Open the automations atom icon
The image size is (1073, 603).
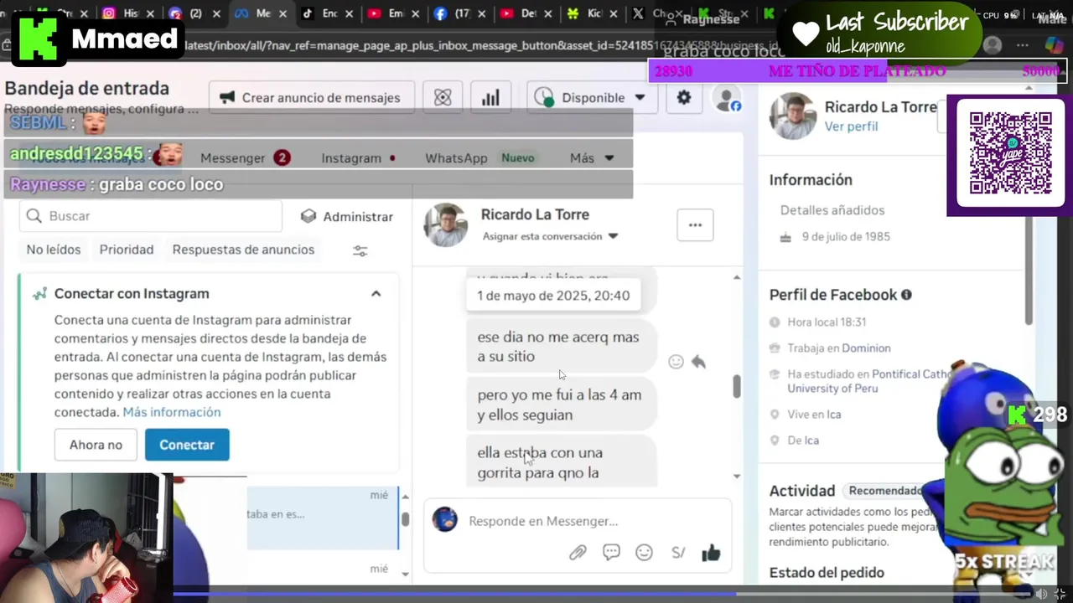[443, 98]
